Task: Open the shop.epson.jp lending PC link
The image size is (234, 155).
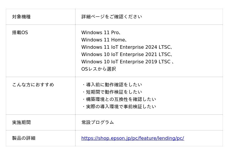Action: 133,138
